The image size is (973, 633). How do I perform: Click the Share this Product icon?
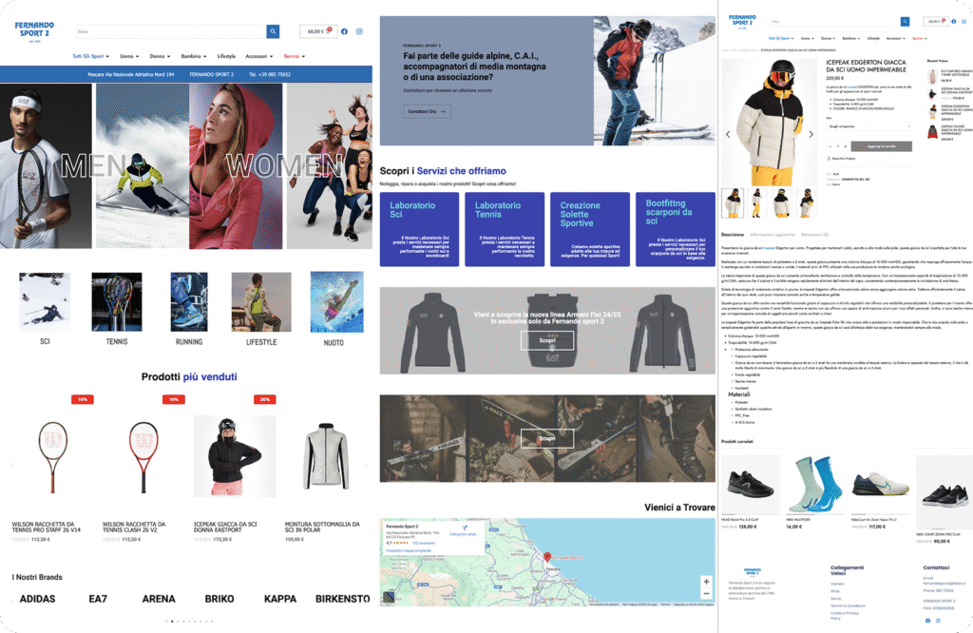[829, 159]
